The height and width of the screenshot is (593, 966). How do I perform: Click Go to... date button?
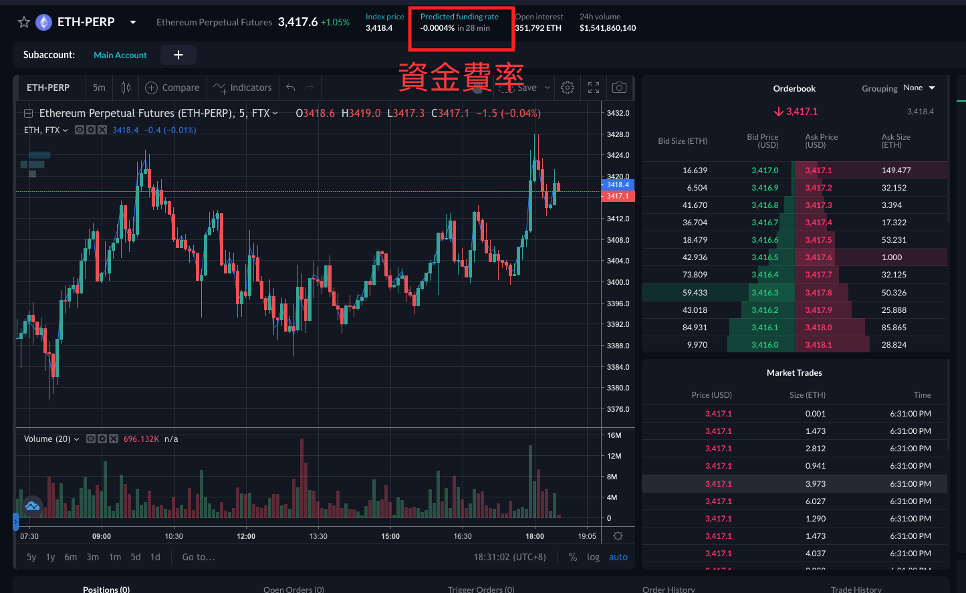coord(199,557)
